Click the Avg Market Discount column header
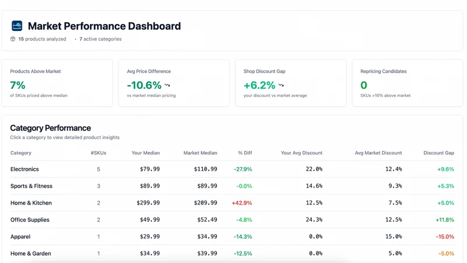 [x=378, y=153]
